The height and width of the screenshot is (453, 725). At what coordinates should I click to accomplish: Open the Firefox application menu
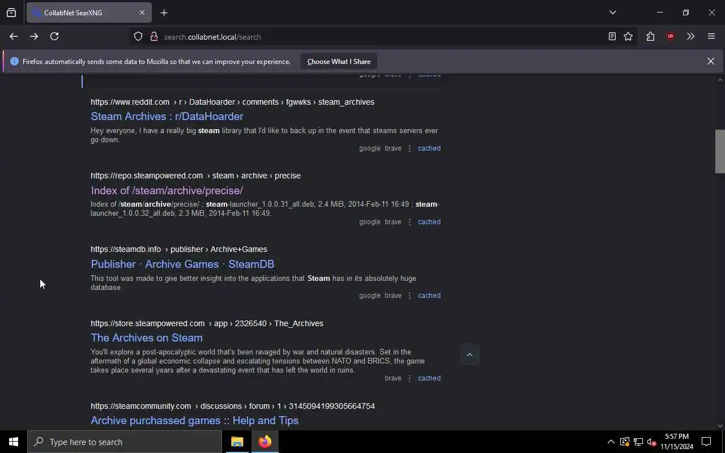(711, 36)
